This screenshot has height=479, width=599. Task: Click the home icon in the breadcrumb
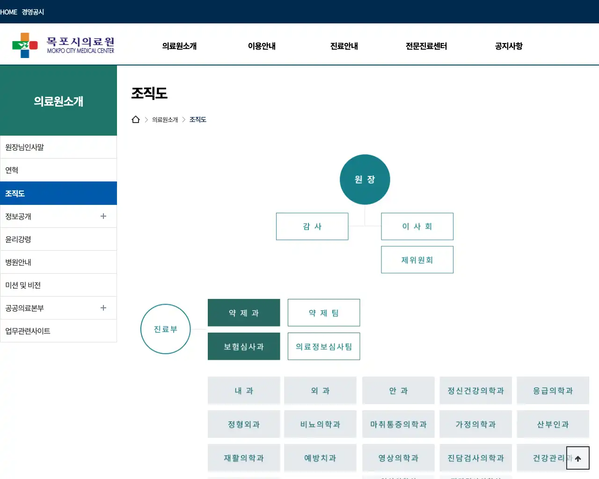136,119
